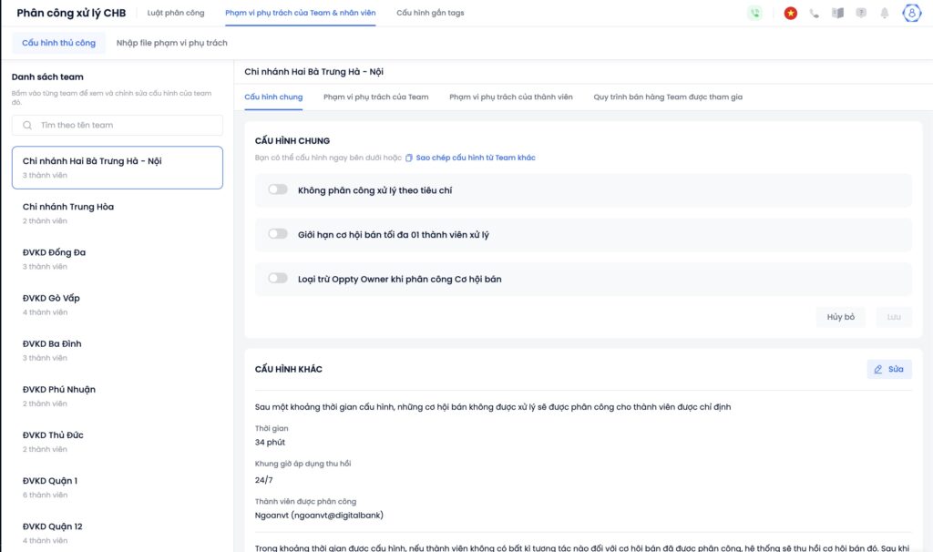This screenshot has height=552, width=933.
Task: Open the user profile avatar
Action: click(911, 14)
